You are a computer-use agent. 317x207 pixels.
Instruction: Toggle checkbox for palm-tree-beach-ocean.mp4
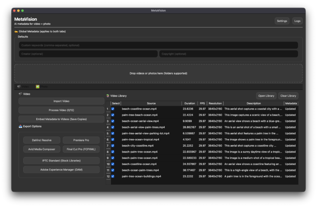(113, 115)
